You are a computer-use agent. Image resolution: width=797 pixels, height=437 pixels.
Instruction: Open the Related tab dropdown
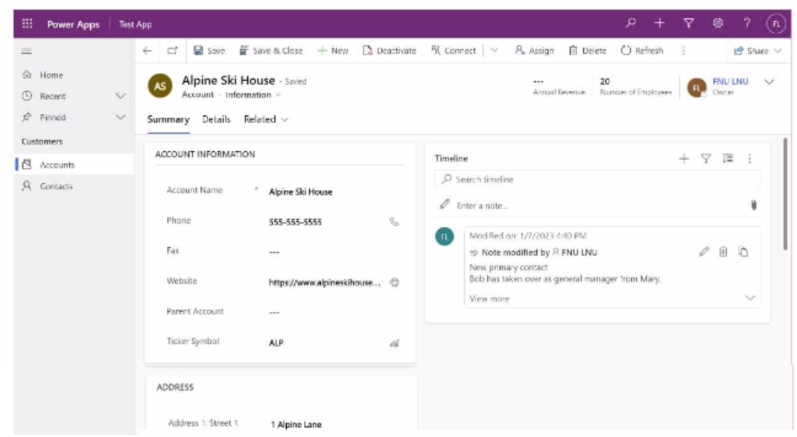coord(266,119)
